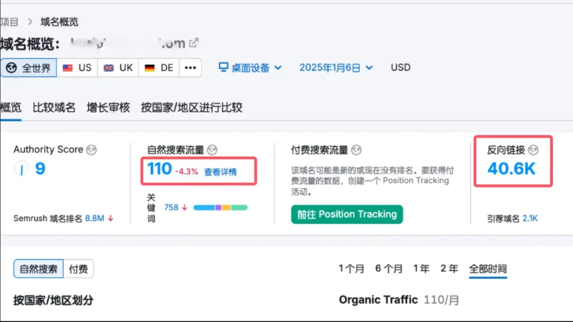Click the globe icon next to 付费搜索流量
The height and width of the screenshot is (322, 573).
tap(356, 150)
